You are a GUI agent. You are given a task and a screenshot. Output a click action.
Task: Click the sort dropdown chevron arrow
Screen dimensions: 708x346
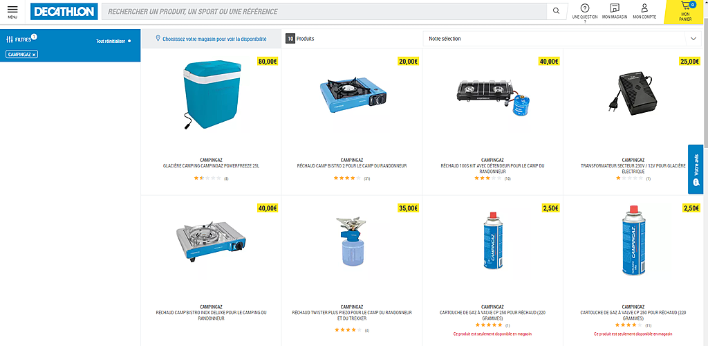pos(693,39)
